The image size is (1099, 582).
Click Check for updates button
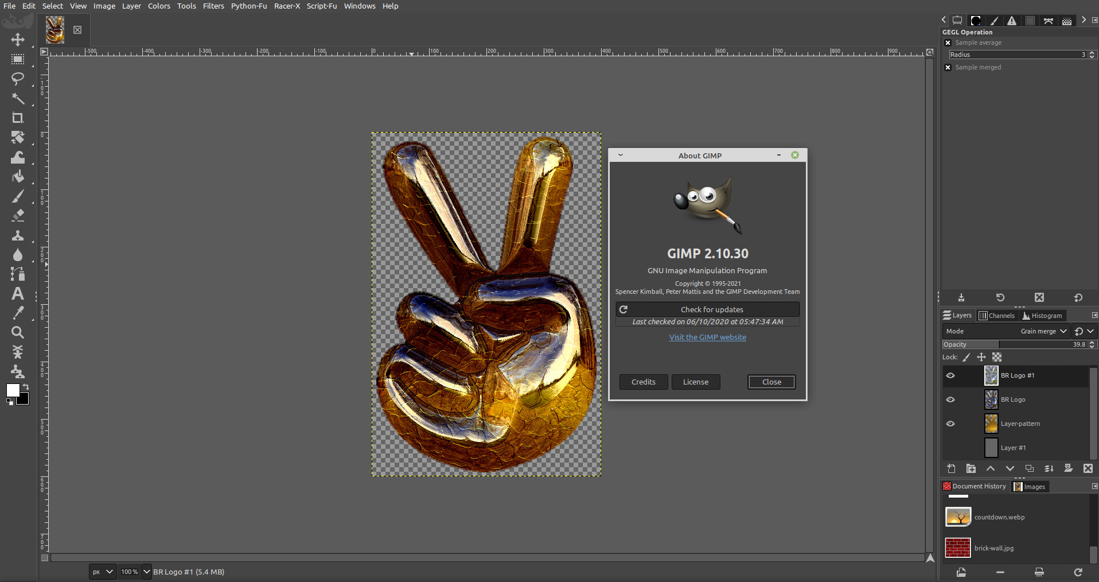pos(708,309)
